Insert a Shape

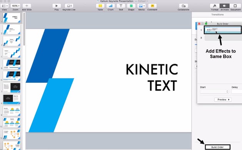131,6
